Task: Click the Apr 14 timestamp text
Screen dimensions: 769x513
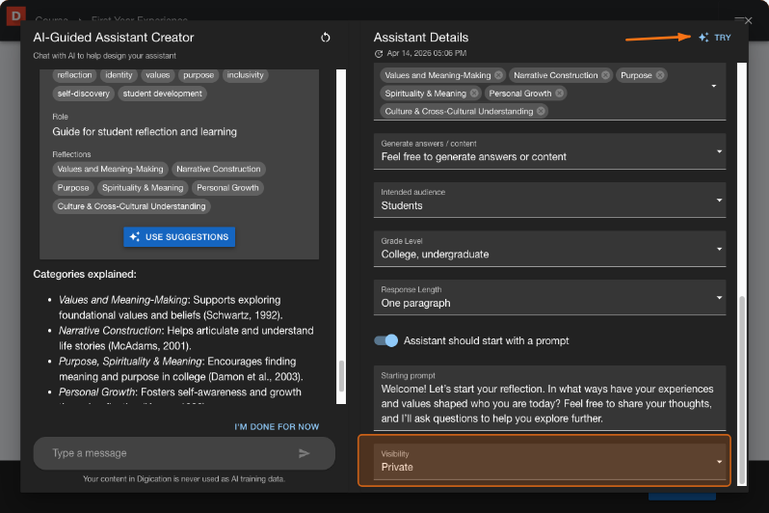Action: tap(427, 53)
